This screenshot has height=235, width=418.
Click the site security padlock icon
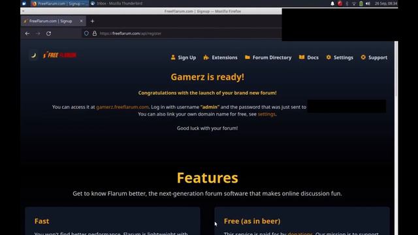coord(94,33)
